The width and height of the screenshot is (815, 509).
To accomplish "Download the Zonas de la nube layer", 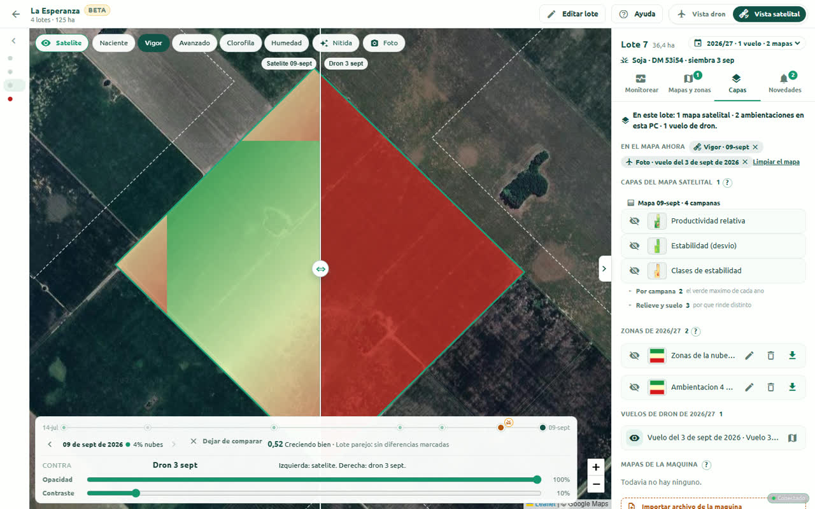I will tap(792, 356).
